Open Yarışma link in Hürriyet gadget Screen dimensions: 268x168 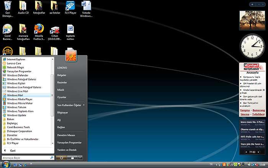(x=245, y=110)
